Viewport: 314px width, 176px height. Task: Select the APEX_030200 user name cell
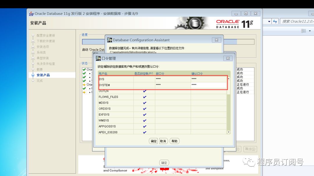[116, 132]
